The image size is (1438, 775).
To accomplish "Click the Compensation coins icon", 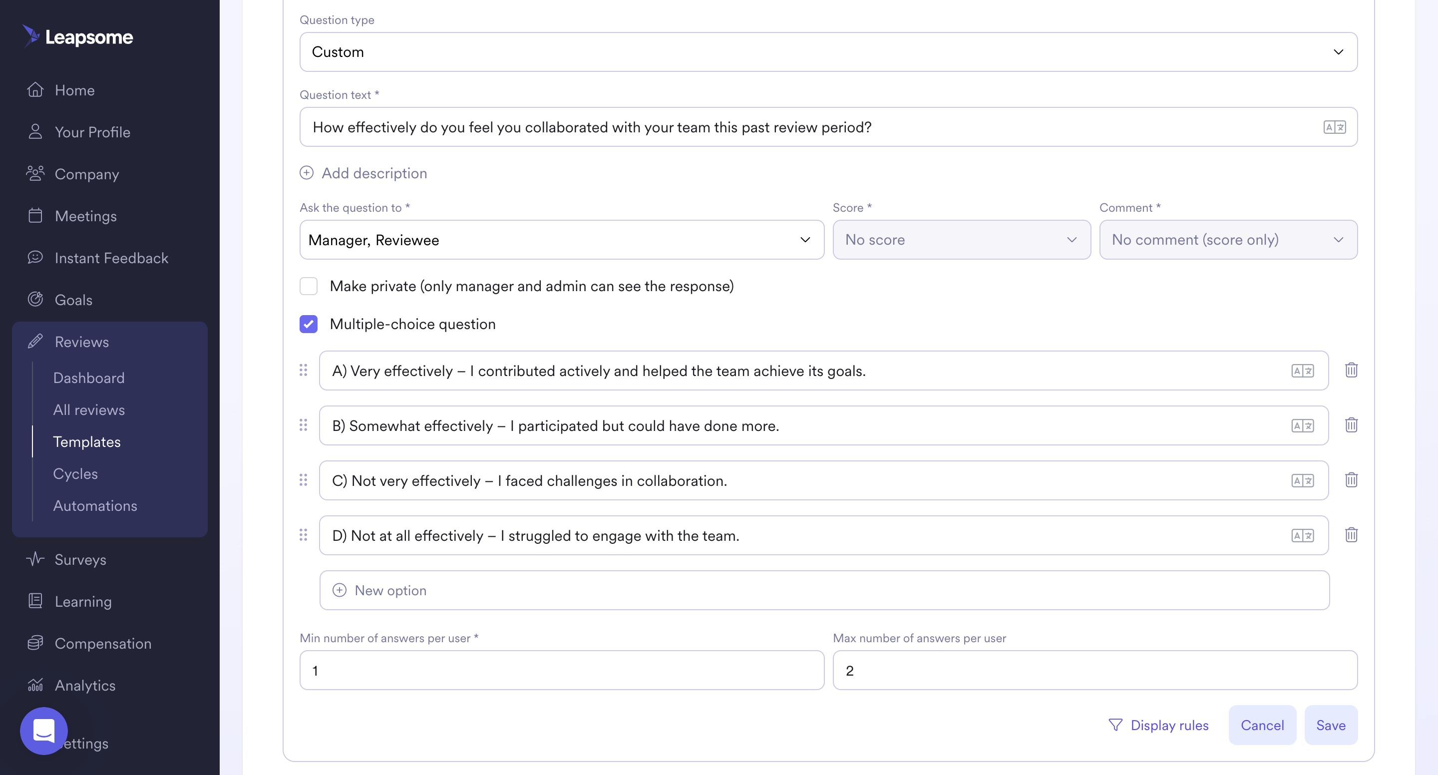I will pos(35,642).
